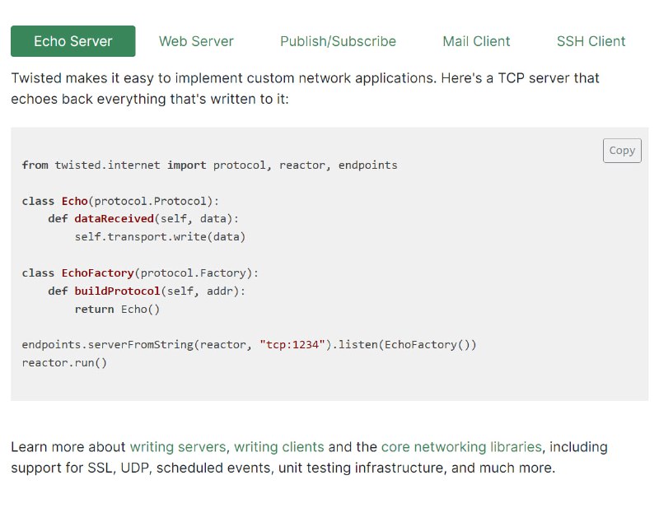Click 'class EchoFactory(protocol.Factory):' line
659x508 pixels.
[140, 273]
